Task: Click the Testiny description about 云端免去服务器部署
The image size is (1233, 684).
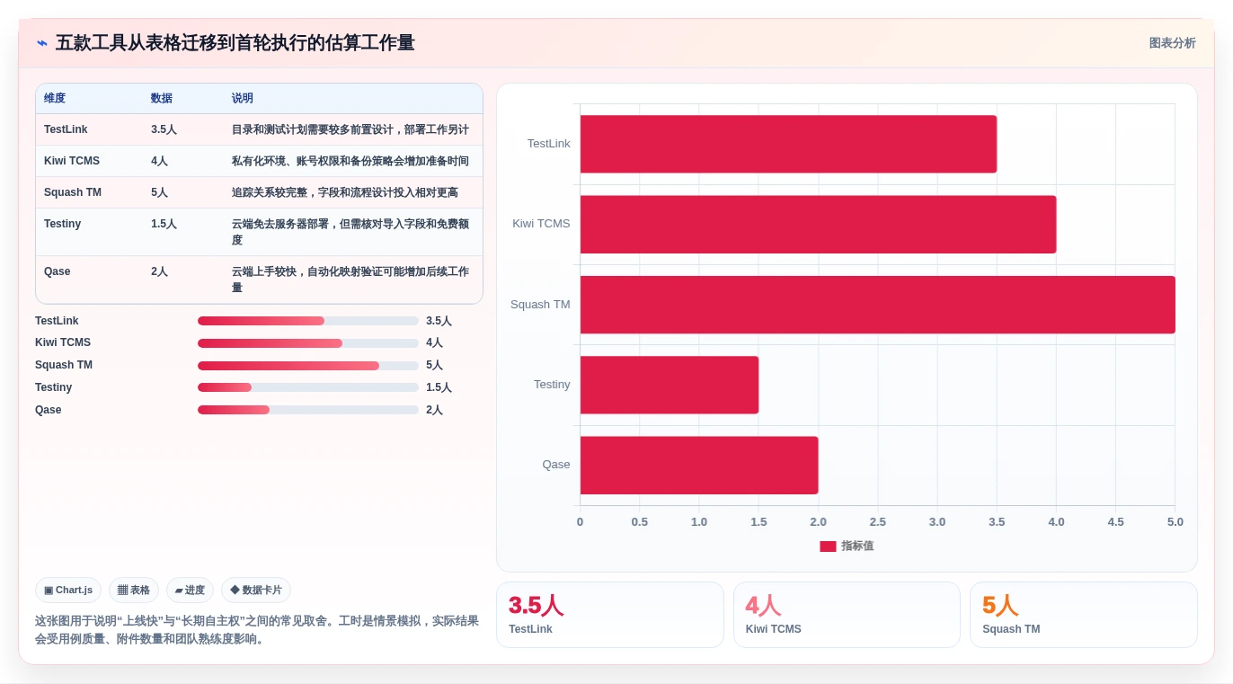Action: tap(350, 232)
